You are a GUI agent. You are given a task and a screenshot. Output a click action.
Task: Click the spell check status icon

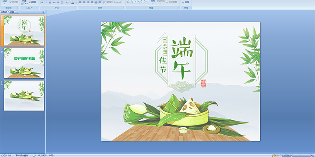click(34, 155)
